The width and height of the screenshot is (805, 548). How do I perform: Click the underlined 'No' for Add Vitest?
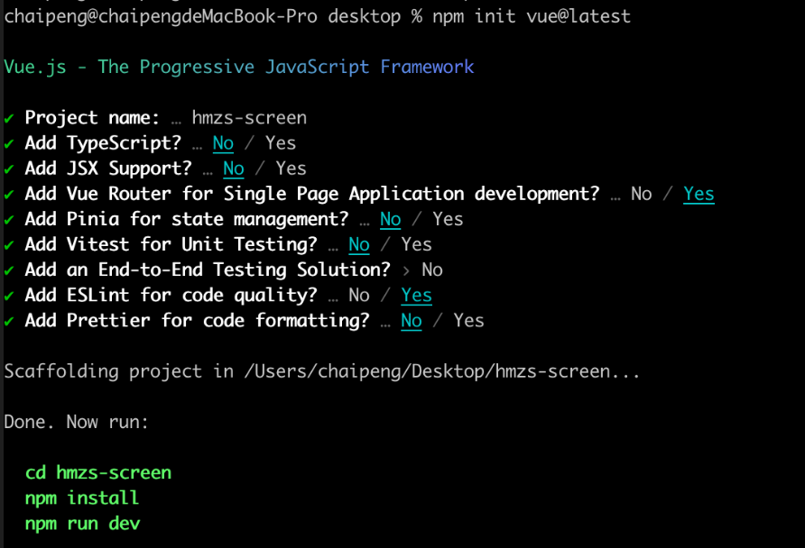(x=359, y=244)
